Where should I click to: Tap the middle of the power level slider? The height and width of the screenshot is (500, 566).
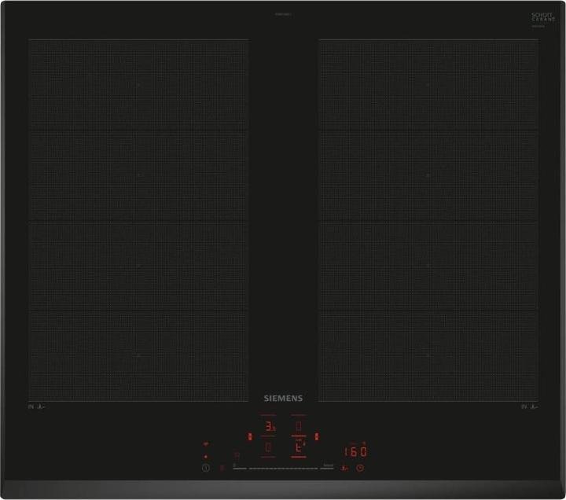tap(283, 468)
